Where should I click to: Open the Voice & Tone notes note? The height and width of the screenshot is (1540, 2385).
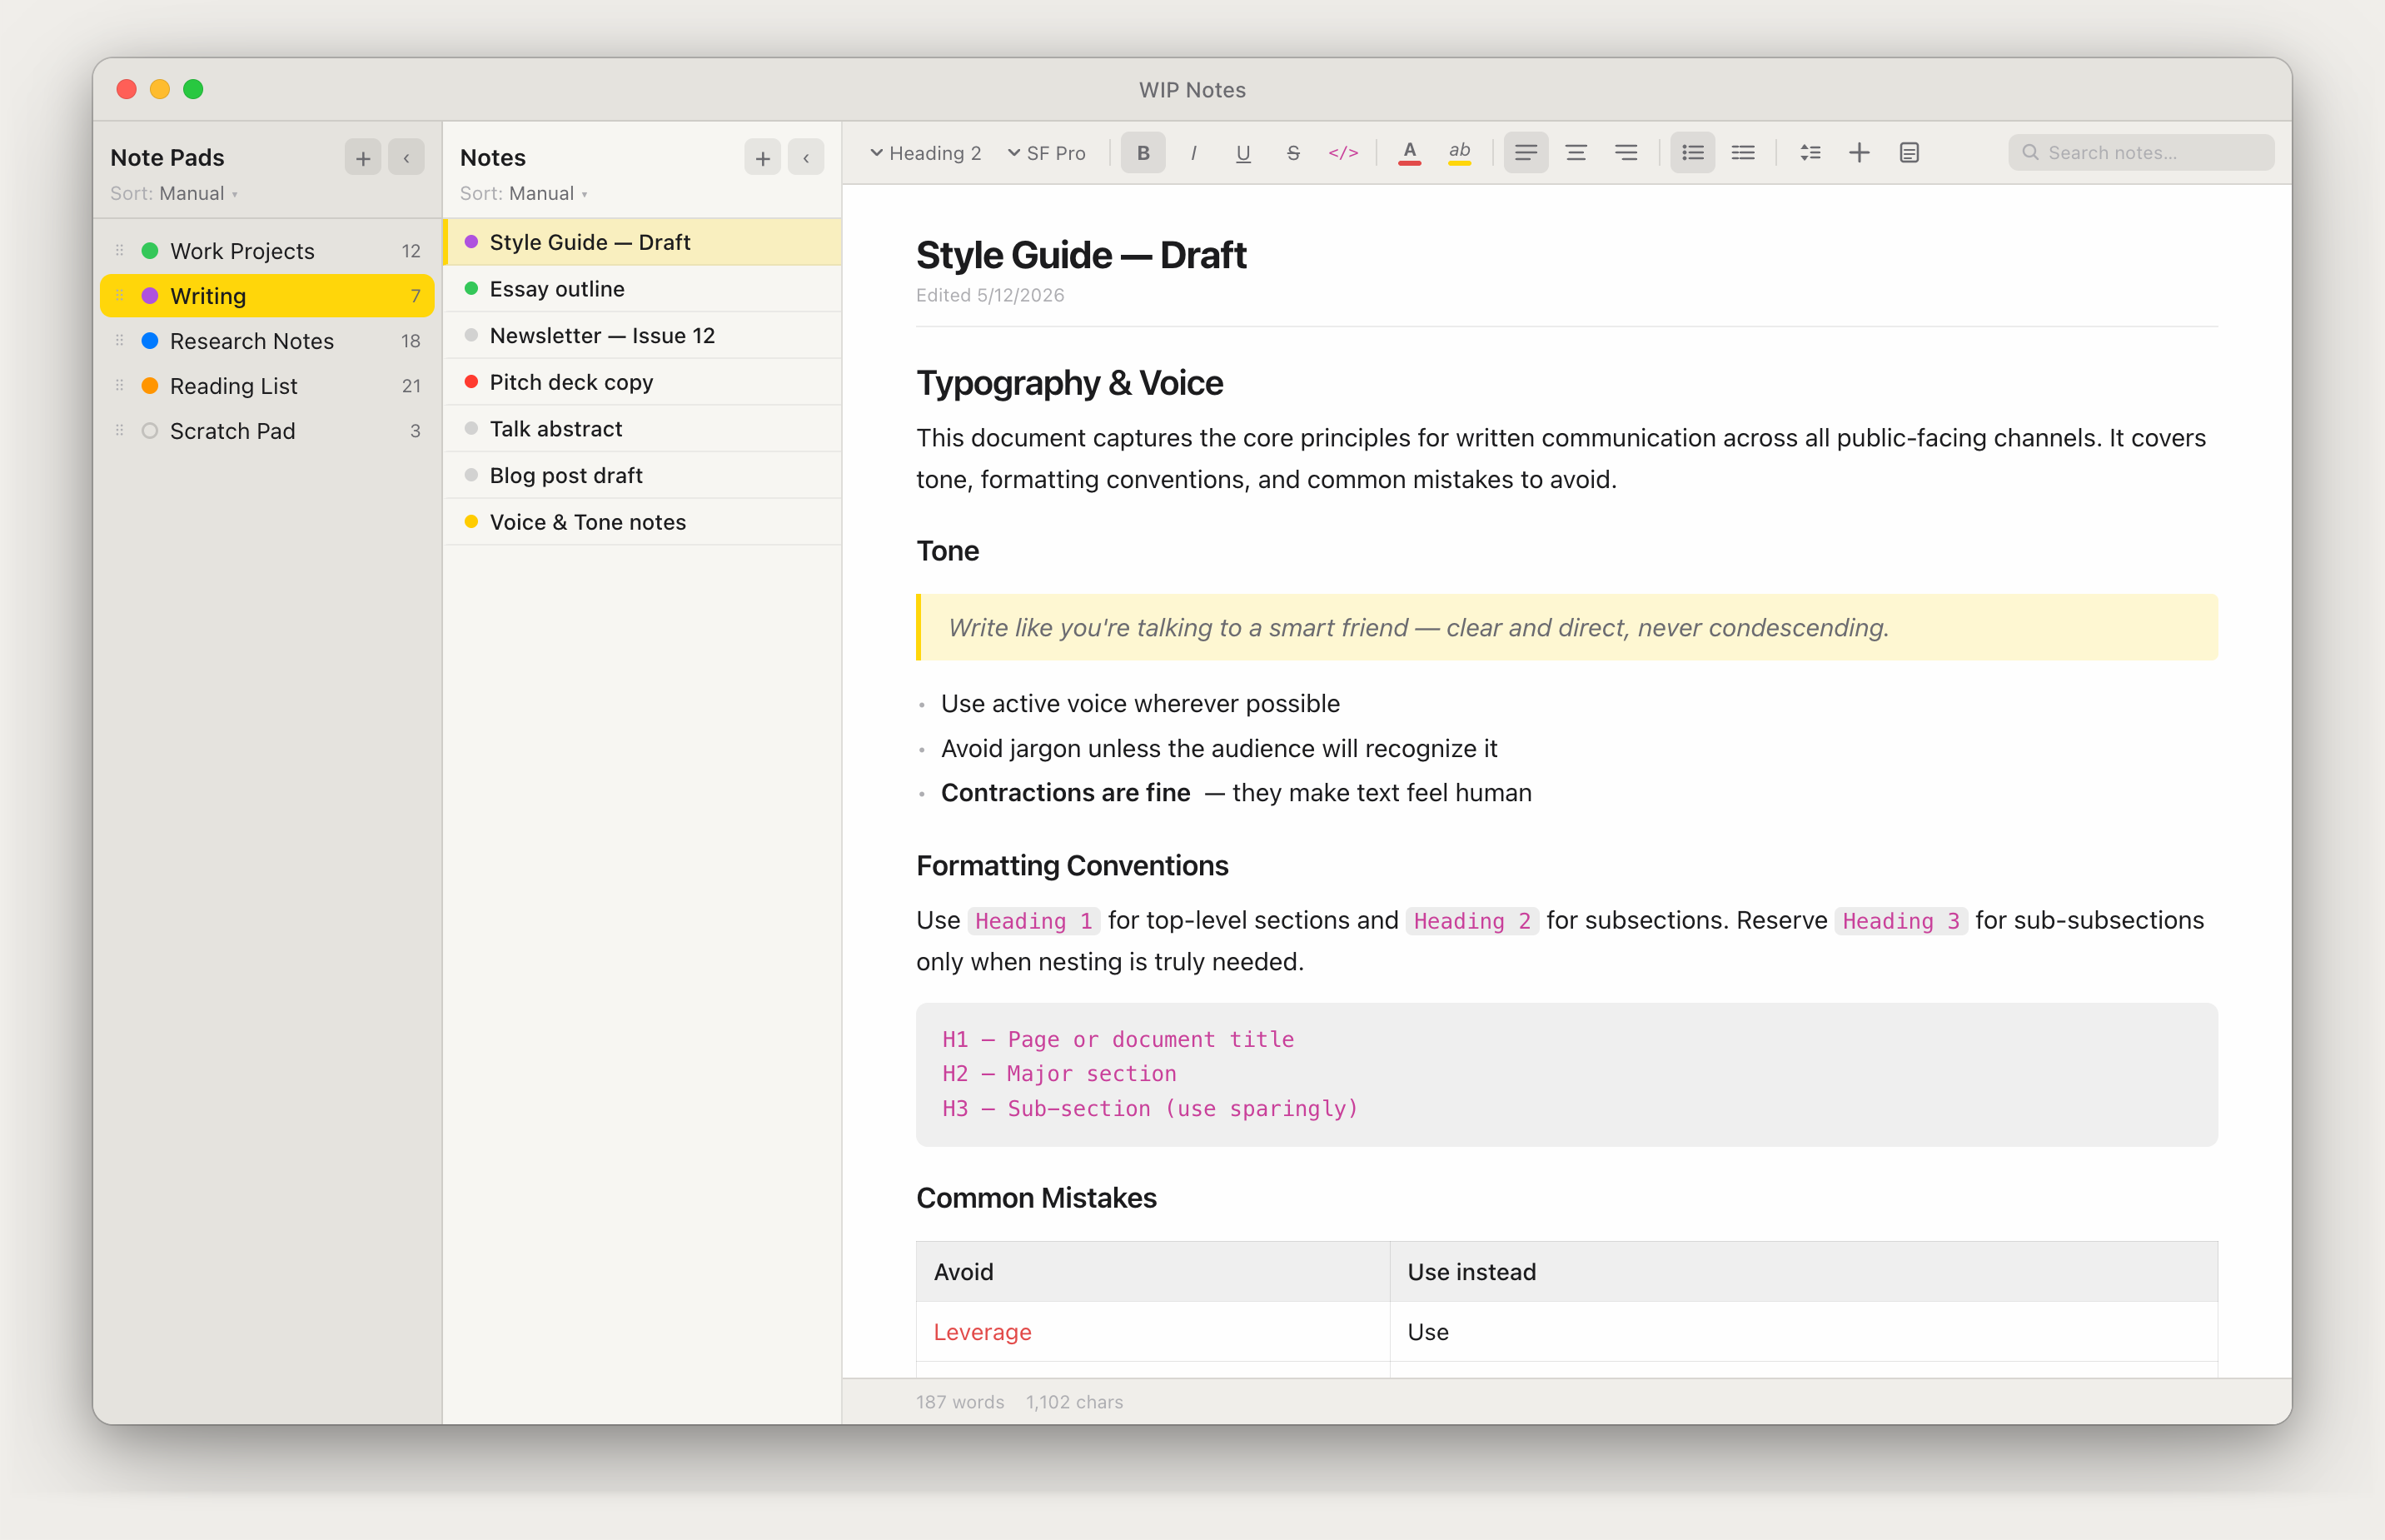(x=643, y=522)
